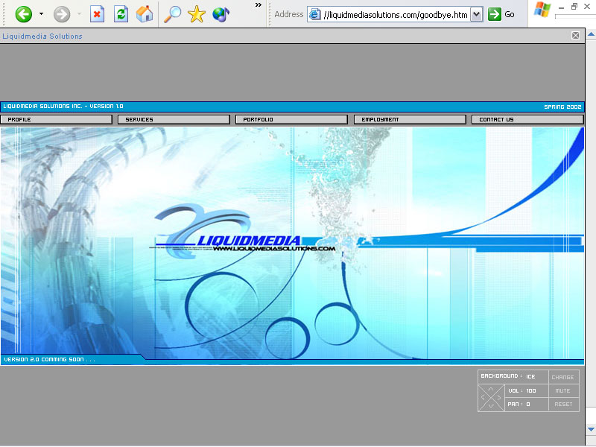Click the Stop loading icon
Screen dimensions: 596x447
97,13
